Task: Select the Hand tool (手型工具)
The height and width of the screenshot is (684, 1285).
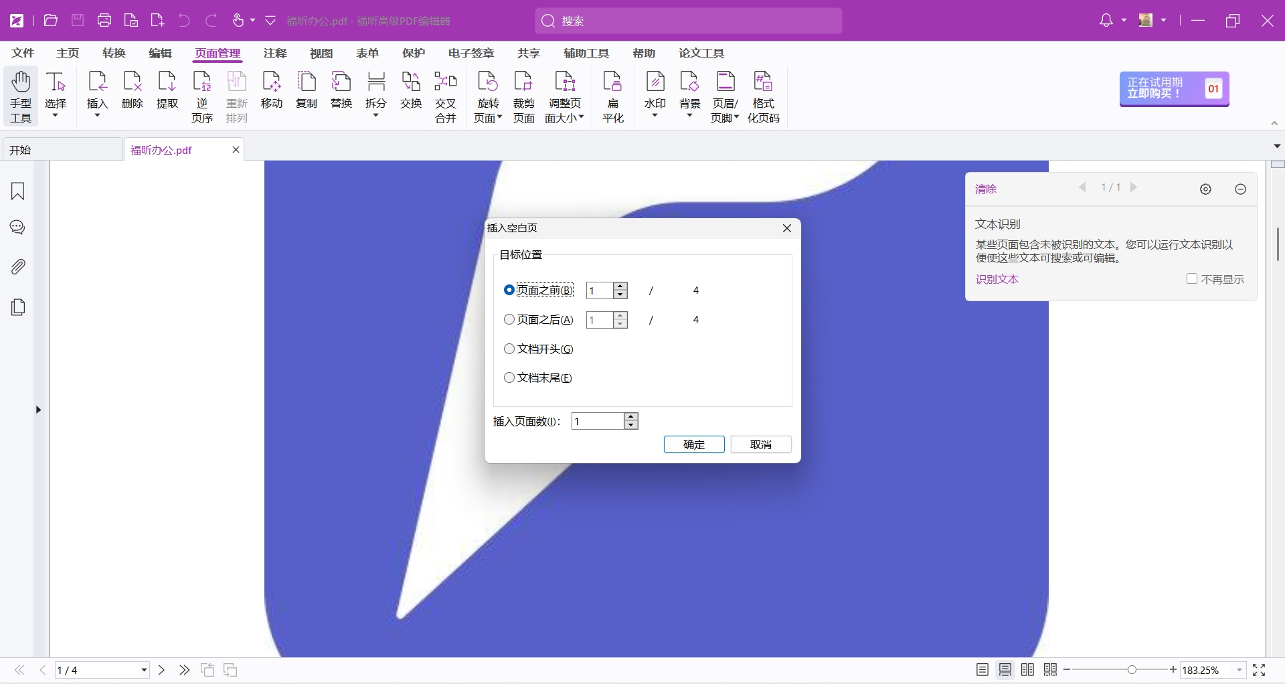Action: [21, 96]
